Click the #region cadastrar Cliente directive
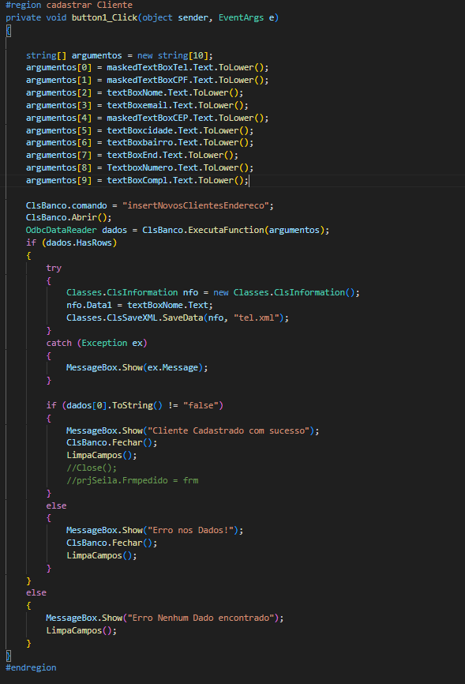The height and width of the screenshot is (684, 465). tap(69, 6)
